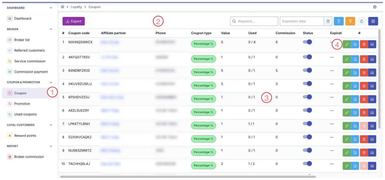
Task: Copy coupon LPK6TYLBNH using the duplicate icon
Action: point(355,126)
